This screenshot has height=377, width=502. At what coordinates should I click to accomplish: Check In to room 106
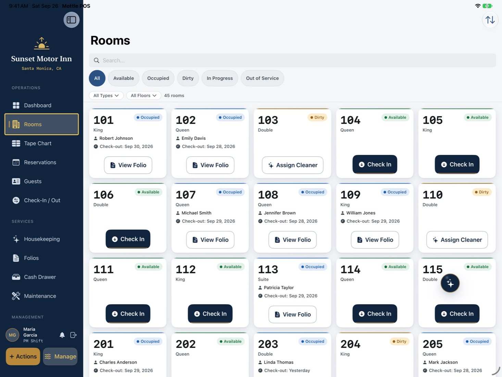[128, 239]
